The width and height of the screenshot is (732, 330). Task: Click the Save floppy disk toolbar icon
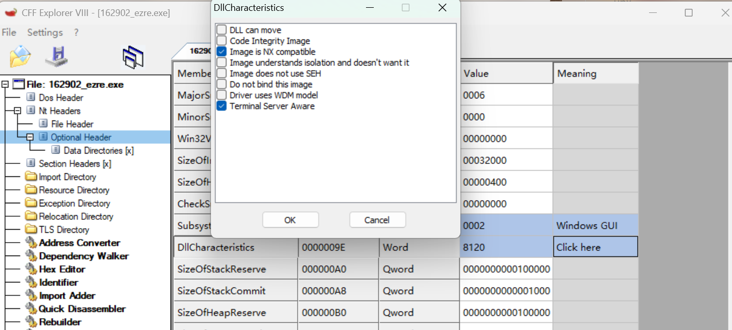pyautogui.click(x=57, y=56)
